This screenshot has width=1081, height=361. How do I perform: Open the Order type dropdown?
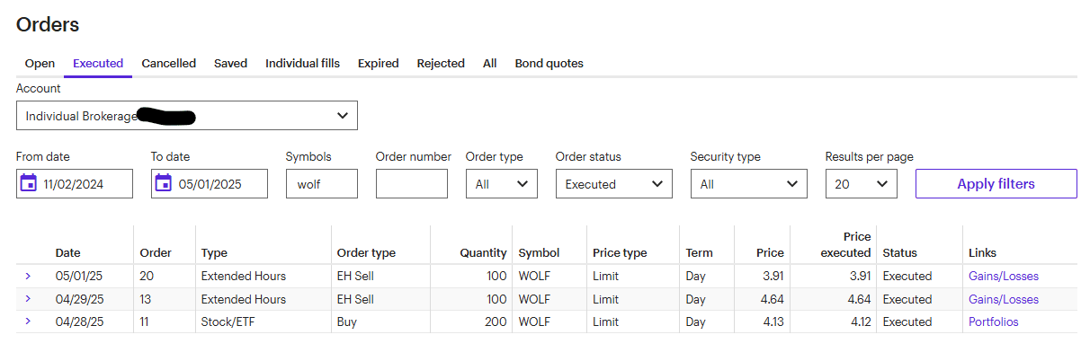coord(501,184)
